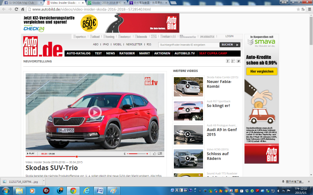313x195 pixels.
Task: Open Internet Explorer from the taskbar
Action: pos(87,191)
